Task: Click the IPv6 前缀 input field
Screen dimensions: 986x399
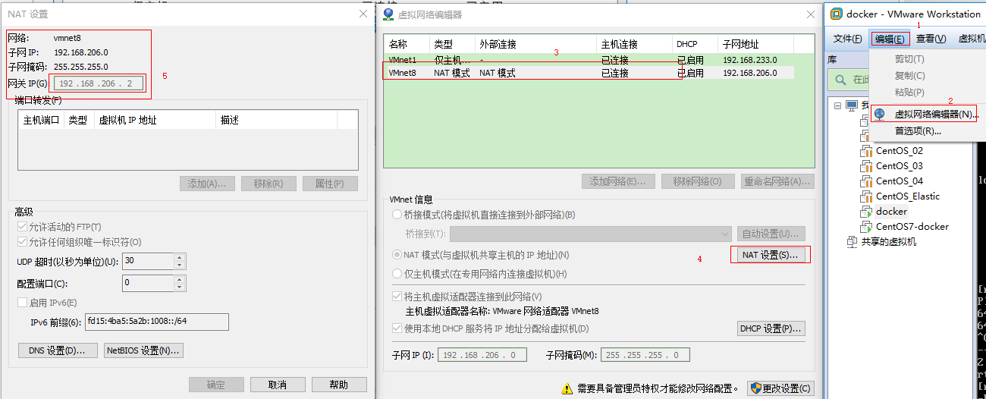Action: pos(157,322)
